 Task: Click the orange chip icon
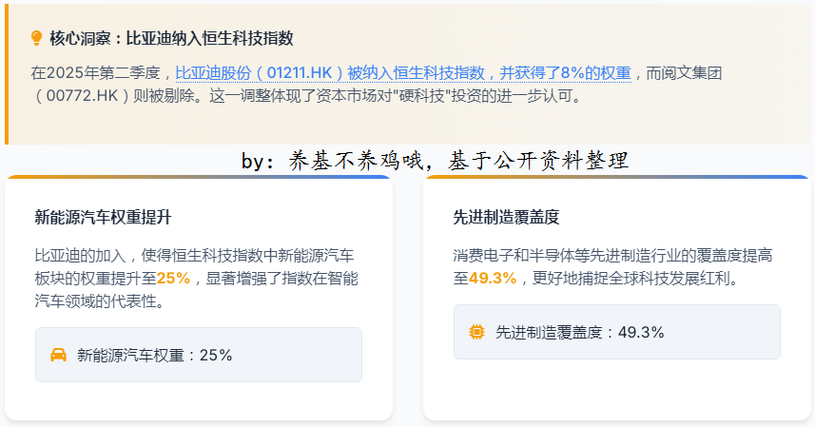click(x=476, y=332)
